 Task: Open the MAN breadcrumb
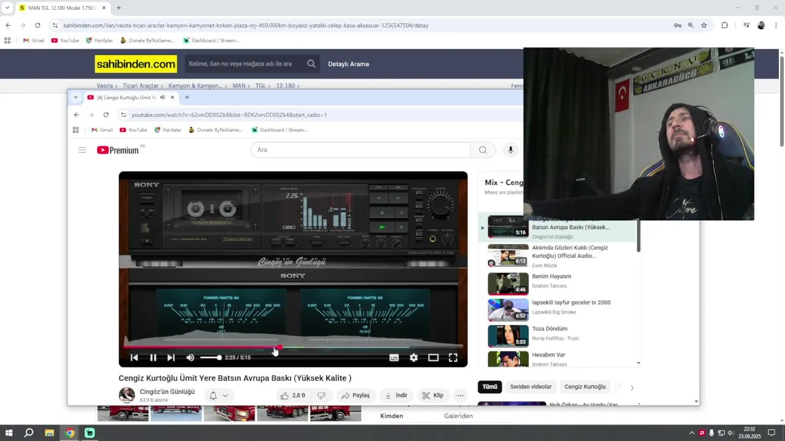[239, 86]
